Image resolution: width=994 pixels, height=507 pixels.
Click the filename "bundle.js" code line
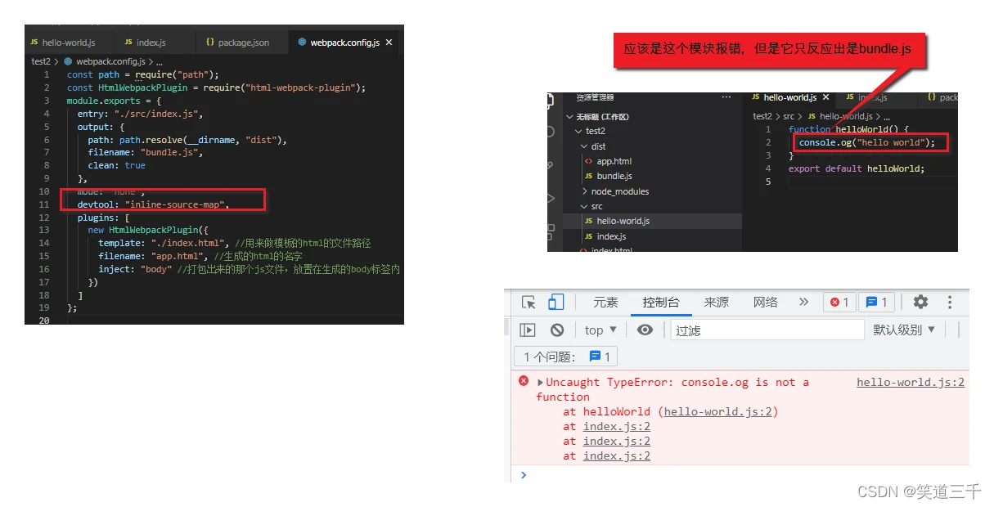click(145, 152)
